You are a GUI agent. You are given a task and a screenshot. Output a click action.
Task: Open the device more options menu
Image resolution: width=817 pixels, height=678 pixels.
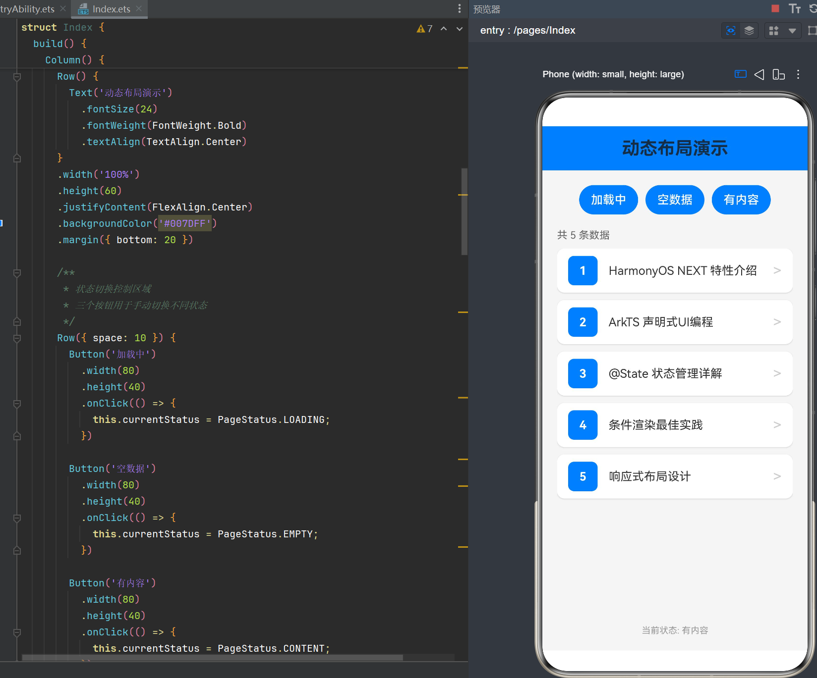pyautogui.click(x=798, y=74)
